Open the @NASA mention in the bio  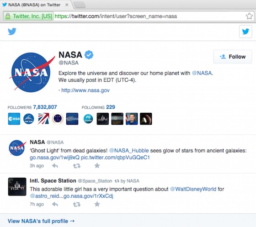202,73
